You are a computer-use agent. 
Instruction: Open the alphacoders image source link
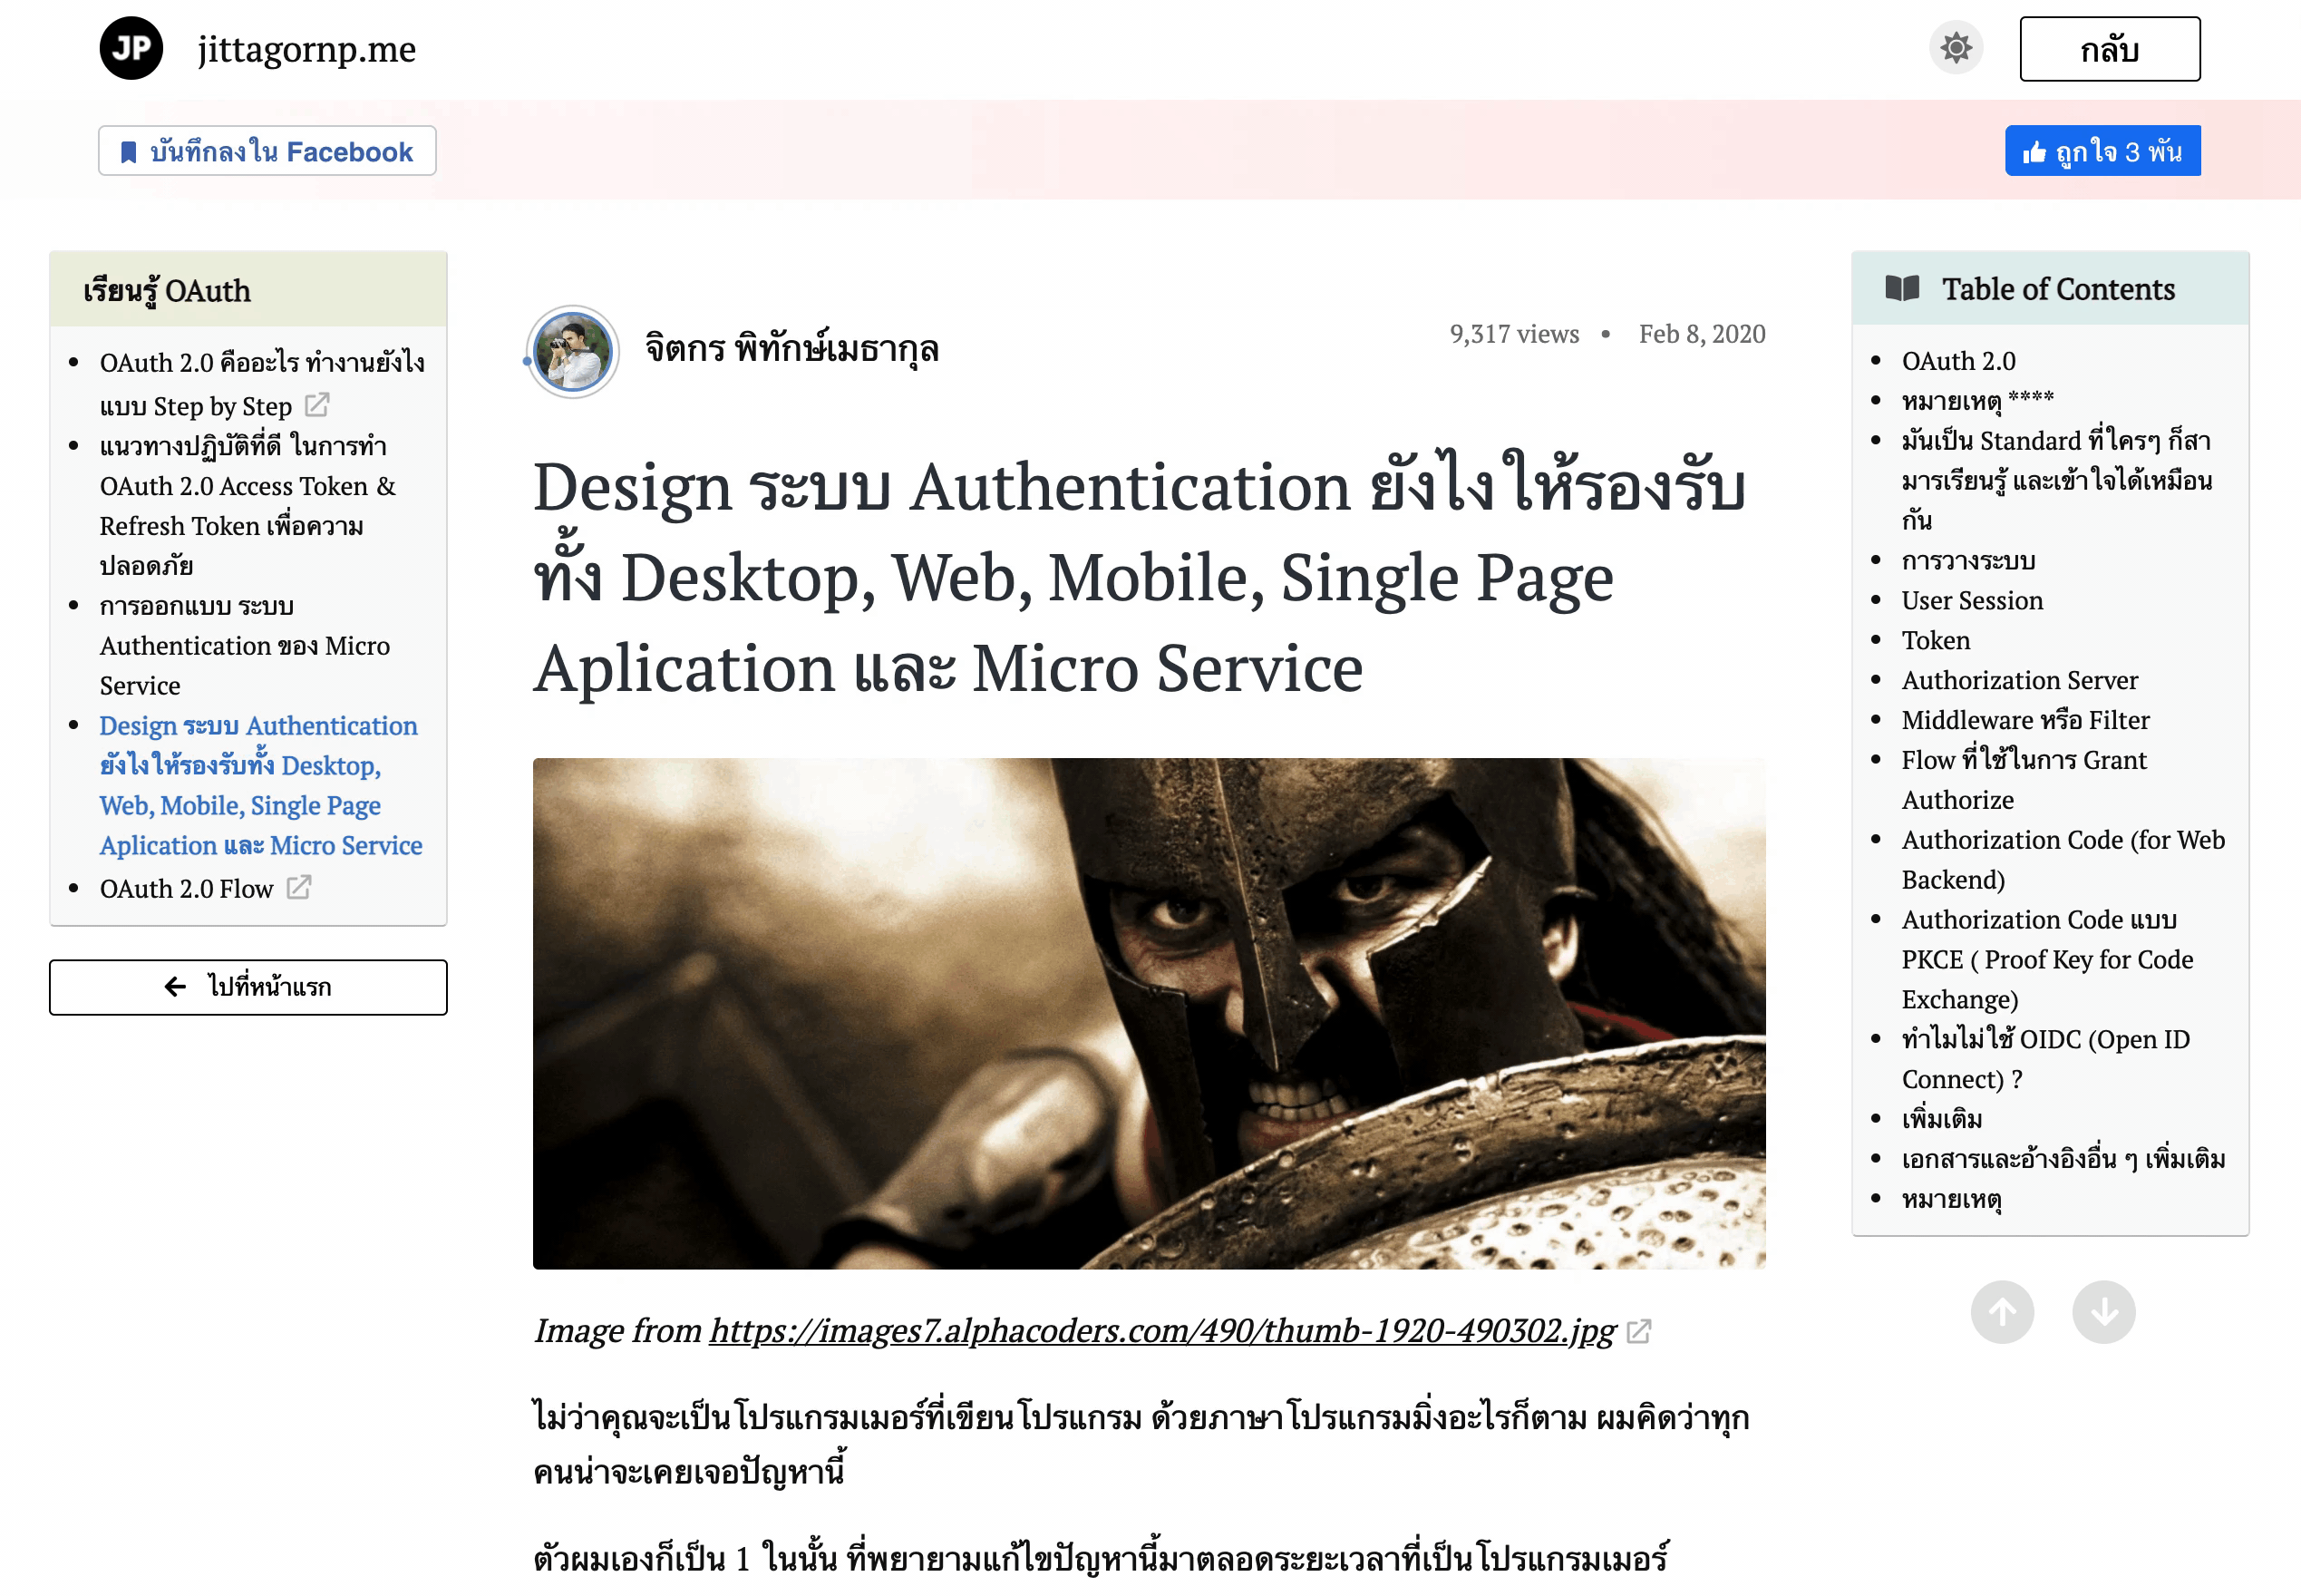(1161, 1331)
